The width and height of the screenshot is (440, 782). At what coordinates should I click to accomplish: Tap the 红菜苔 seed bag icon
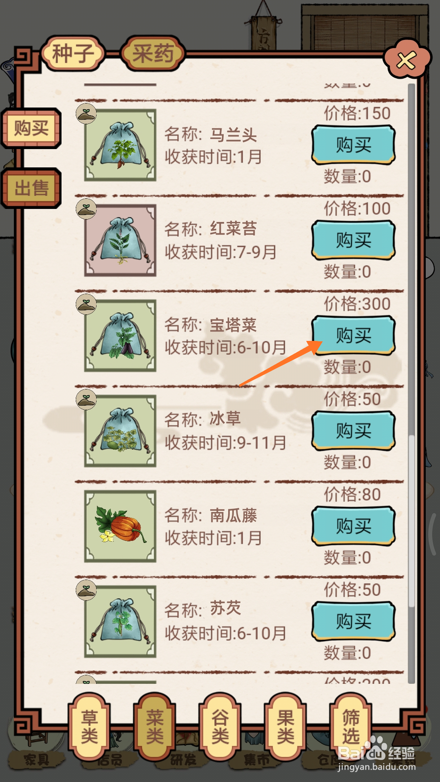(120, 240)
